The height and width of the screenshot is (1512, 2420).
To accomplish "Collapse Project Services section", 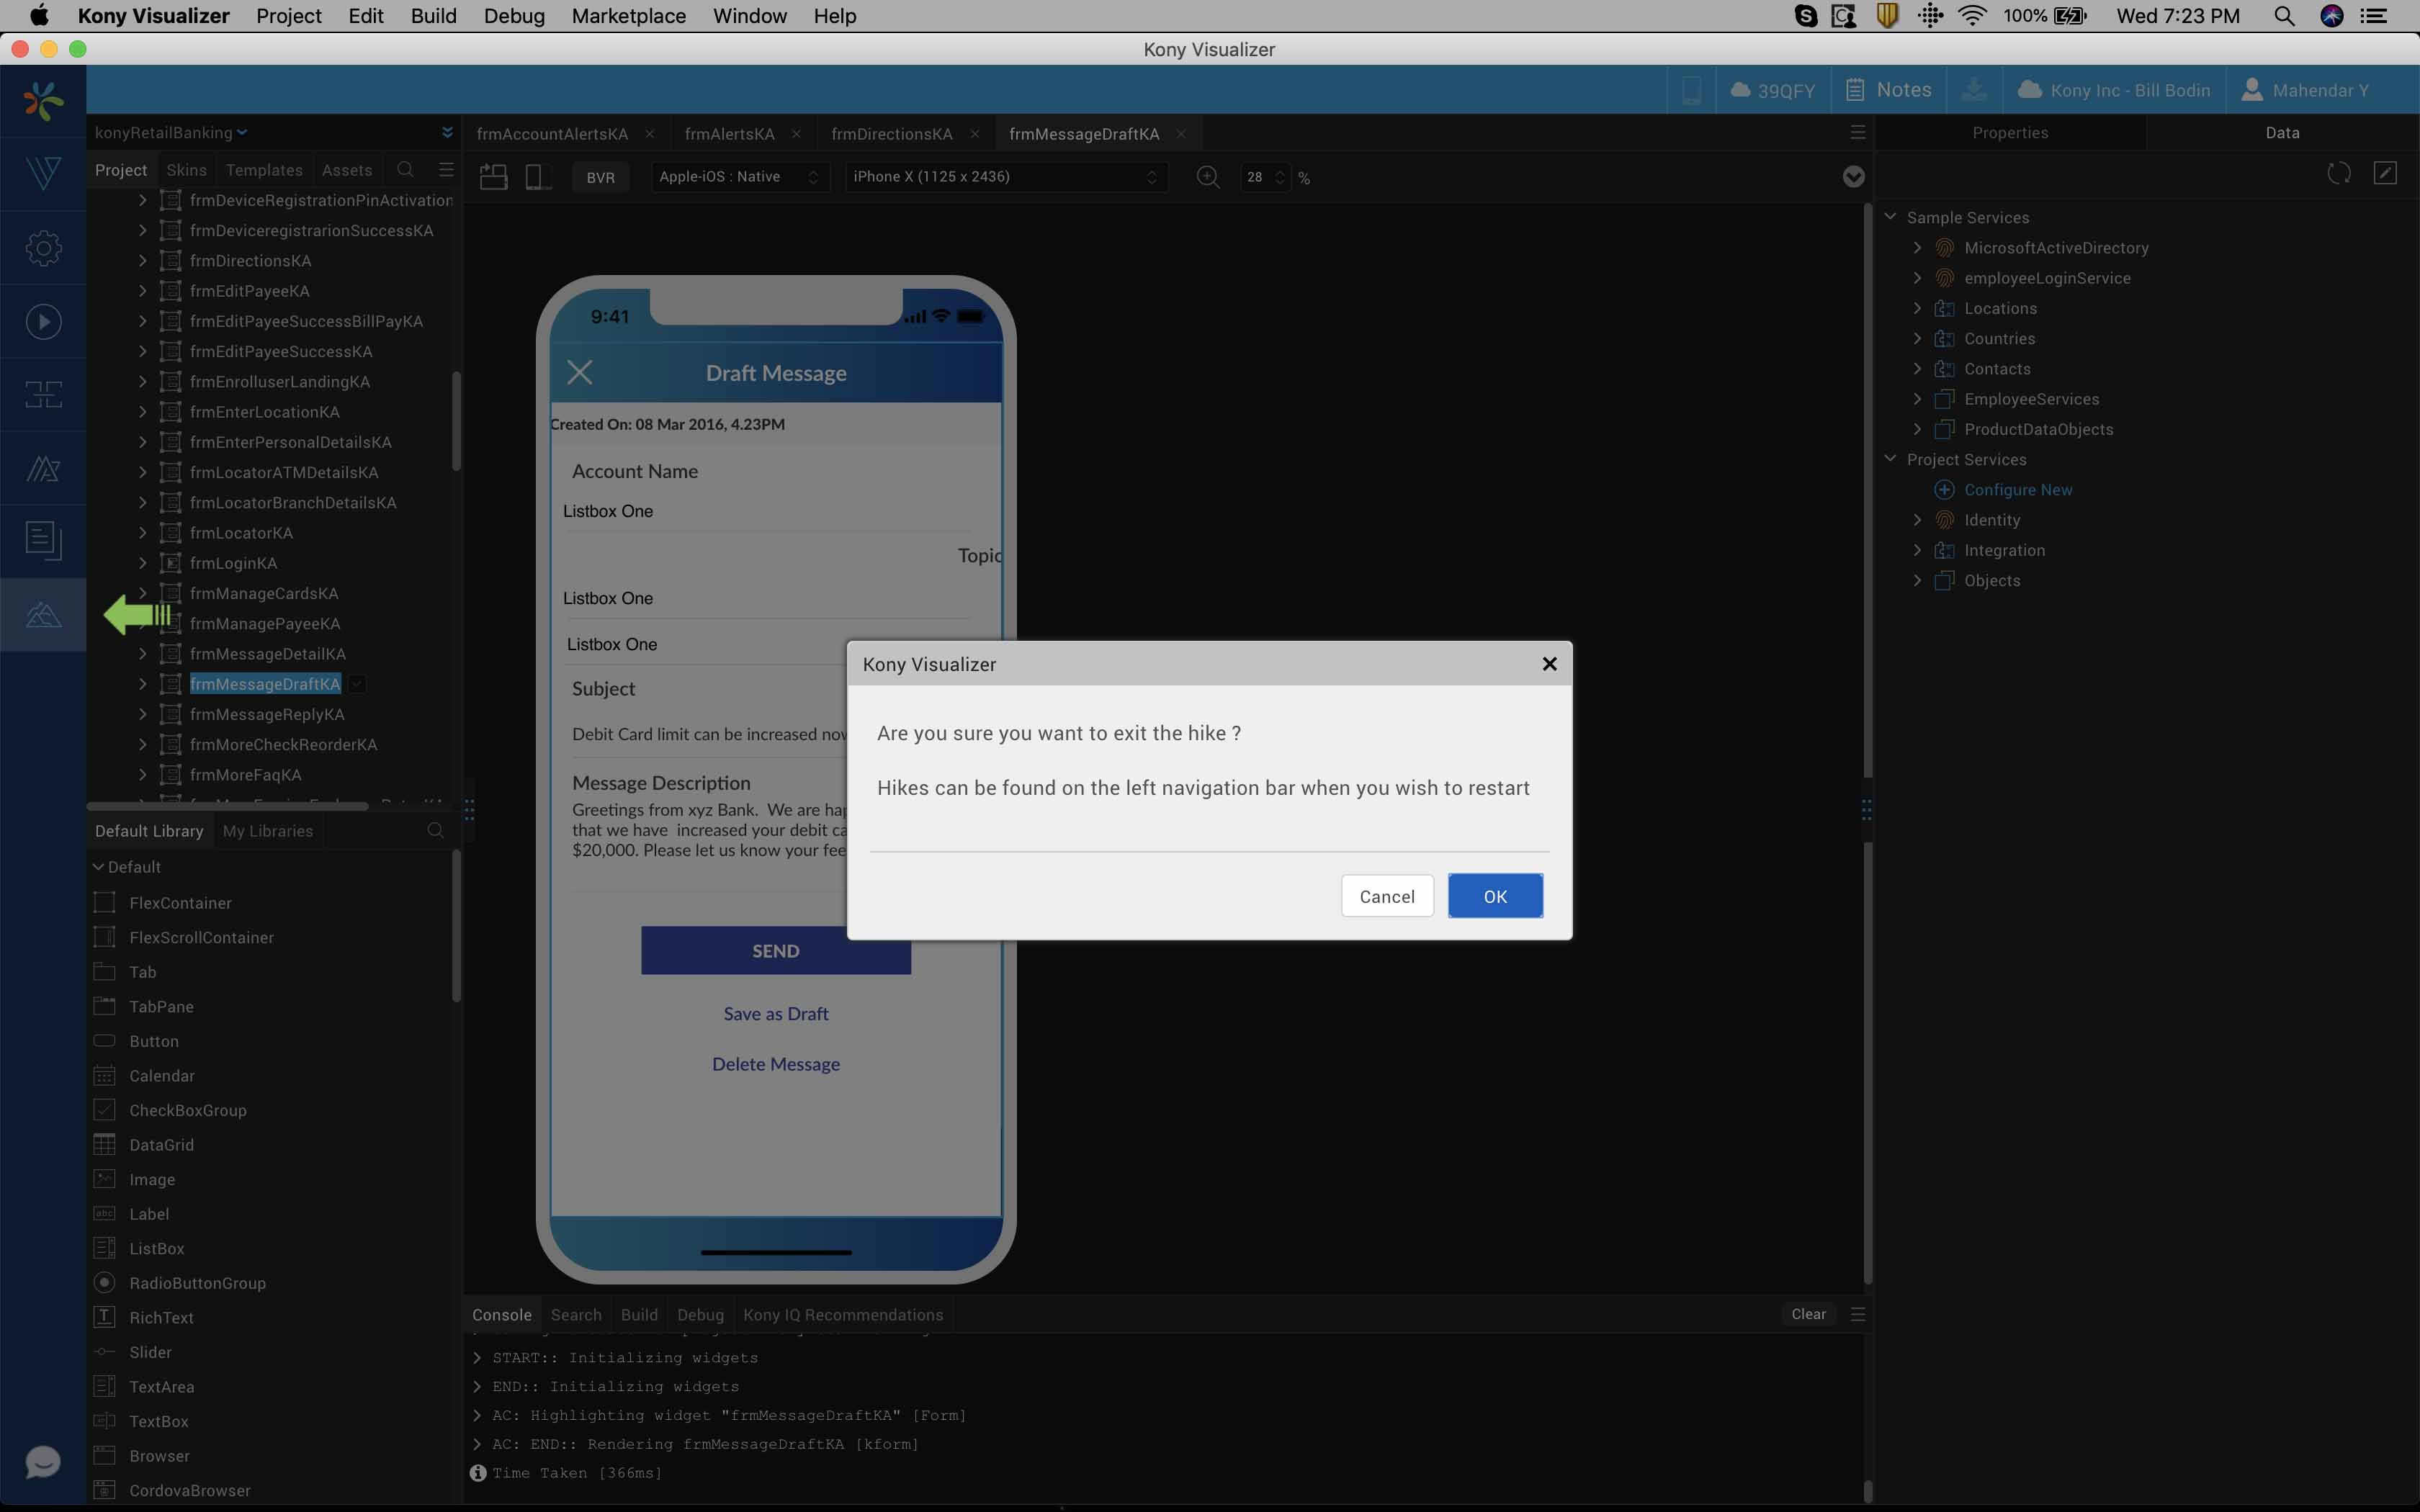I will click(1890, 459).
